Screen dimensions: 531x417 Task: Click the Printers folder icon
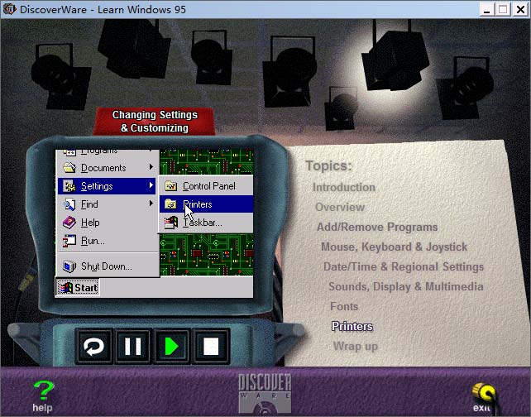click(x=170, y=204)
